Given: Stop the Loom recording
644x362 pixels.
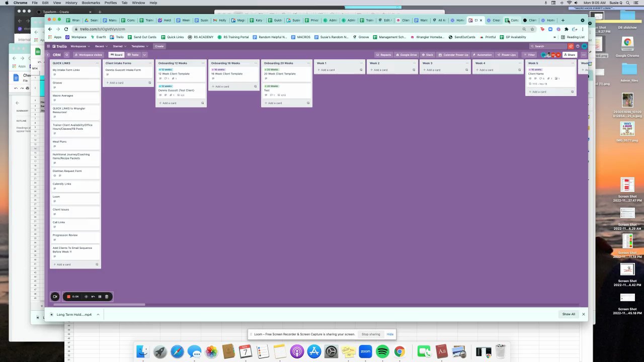Looking at the screenshot, I should [68, 297].
